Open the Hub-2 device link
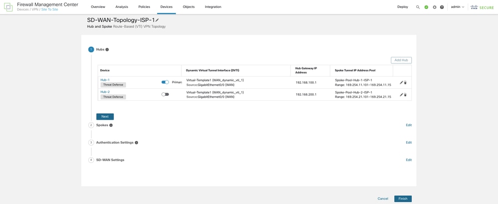The height and width of the screenshot is (204, 498). [x=105, y=92]
